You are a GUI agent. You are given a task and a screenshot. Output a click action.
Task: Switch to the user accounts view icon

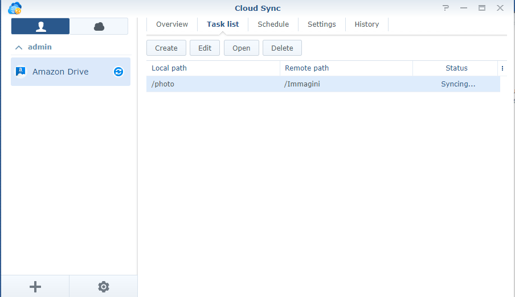40,26
